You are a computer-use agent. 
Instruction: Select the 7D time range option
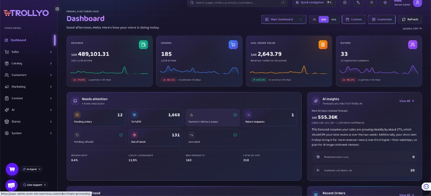tap(314, 19)
